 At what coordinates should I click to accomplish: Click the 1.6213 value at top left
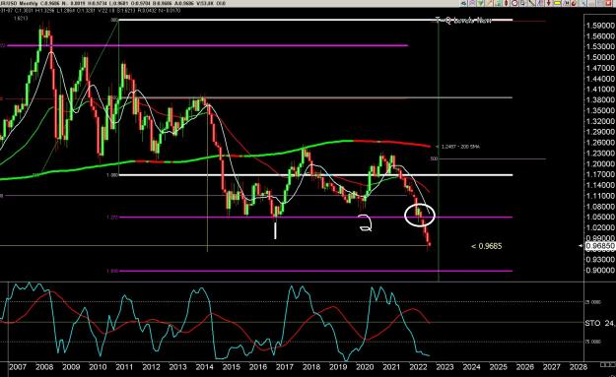pos(21,18)
